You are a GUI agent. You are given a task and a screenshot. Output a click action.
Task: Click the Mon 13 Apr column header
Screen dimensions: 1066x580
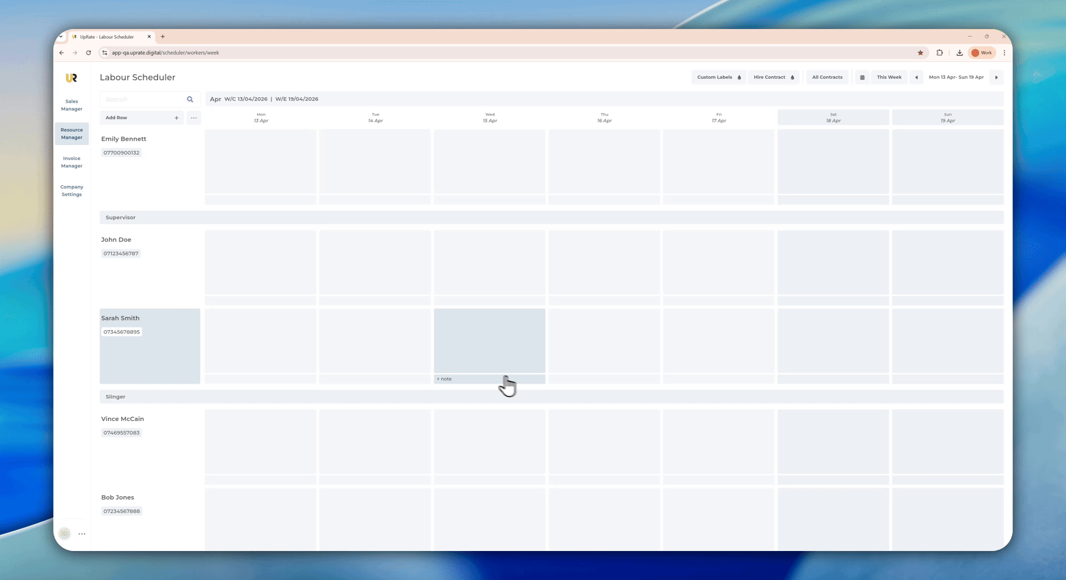261,118
